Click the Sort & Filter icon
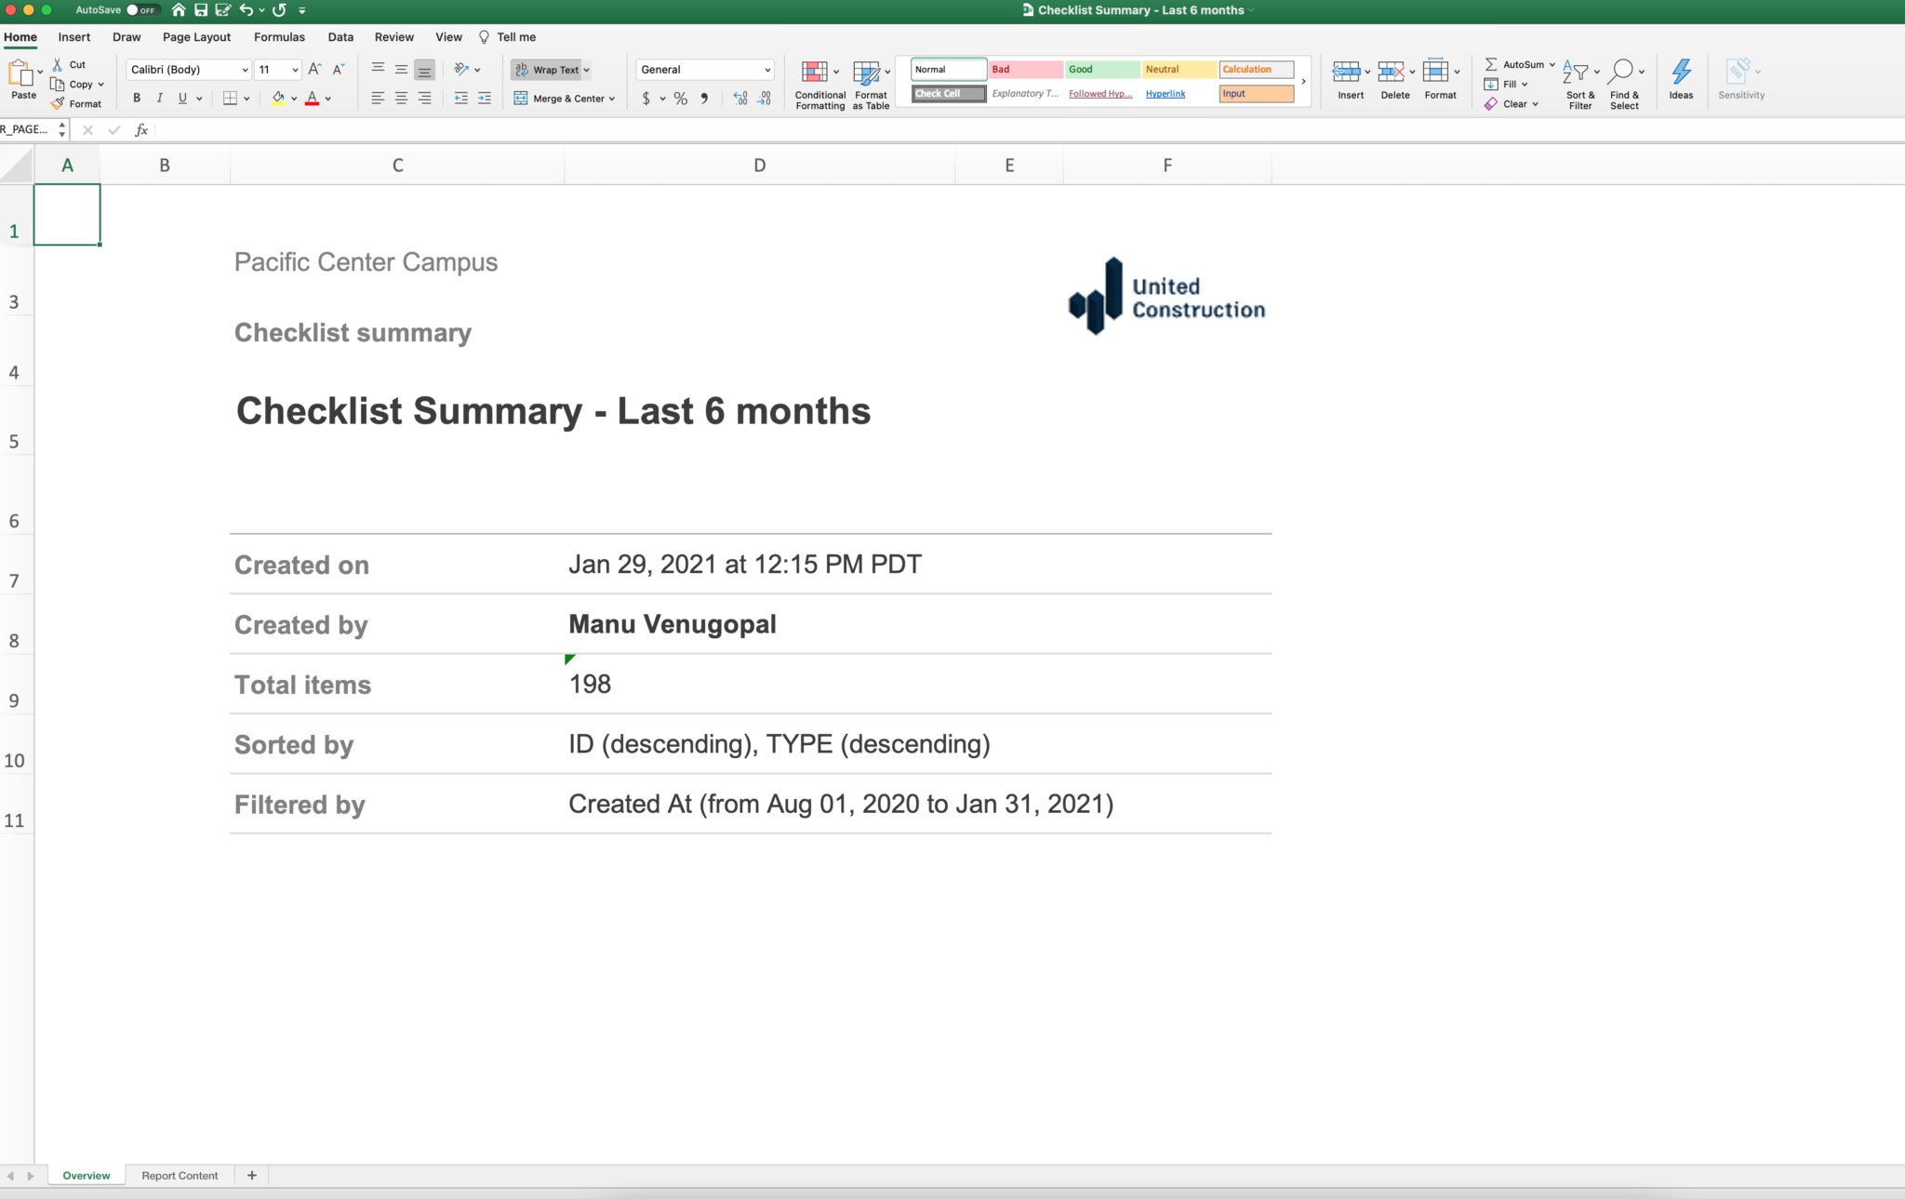Viewport: 1905px width, 1199px height. click(1576, 73)
